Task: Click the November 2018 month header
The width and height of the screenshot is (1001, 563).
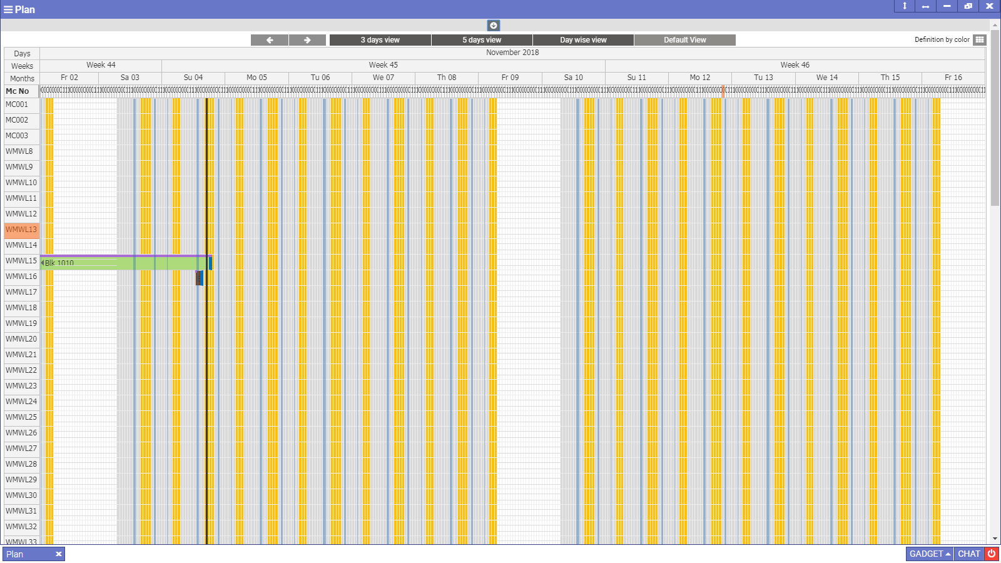Action: pos(512,53)
